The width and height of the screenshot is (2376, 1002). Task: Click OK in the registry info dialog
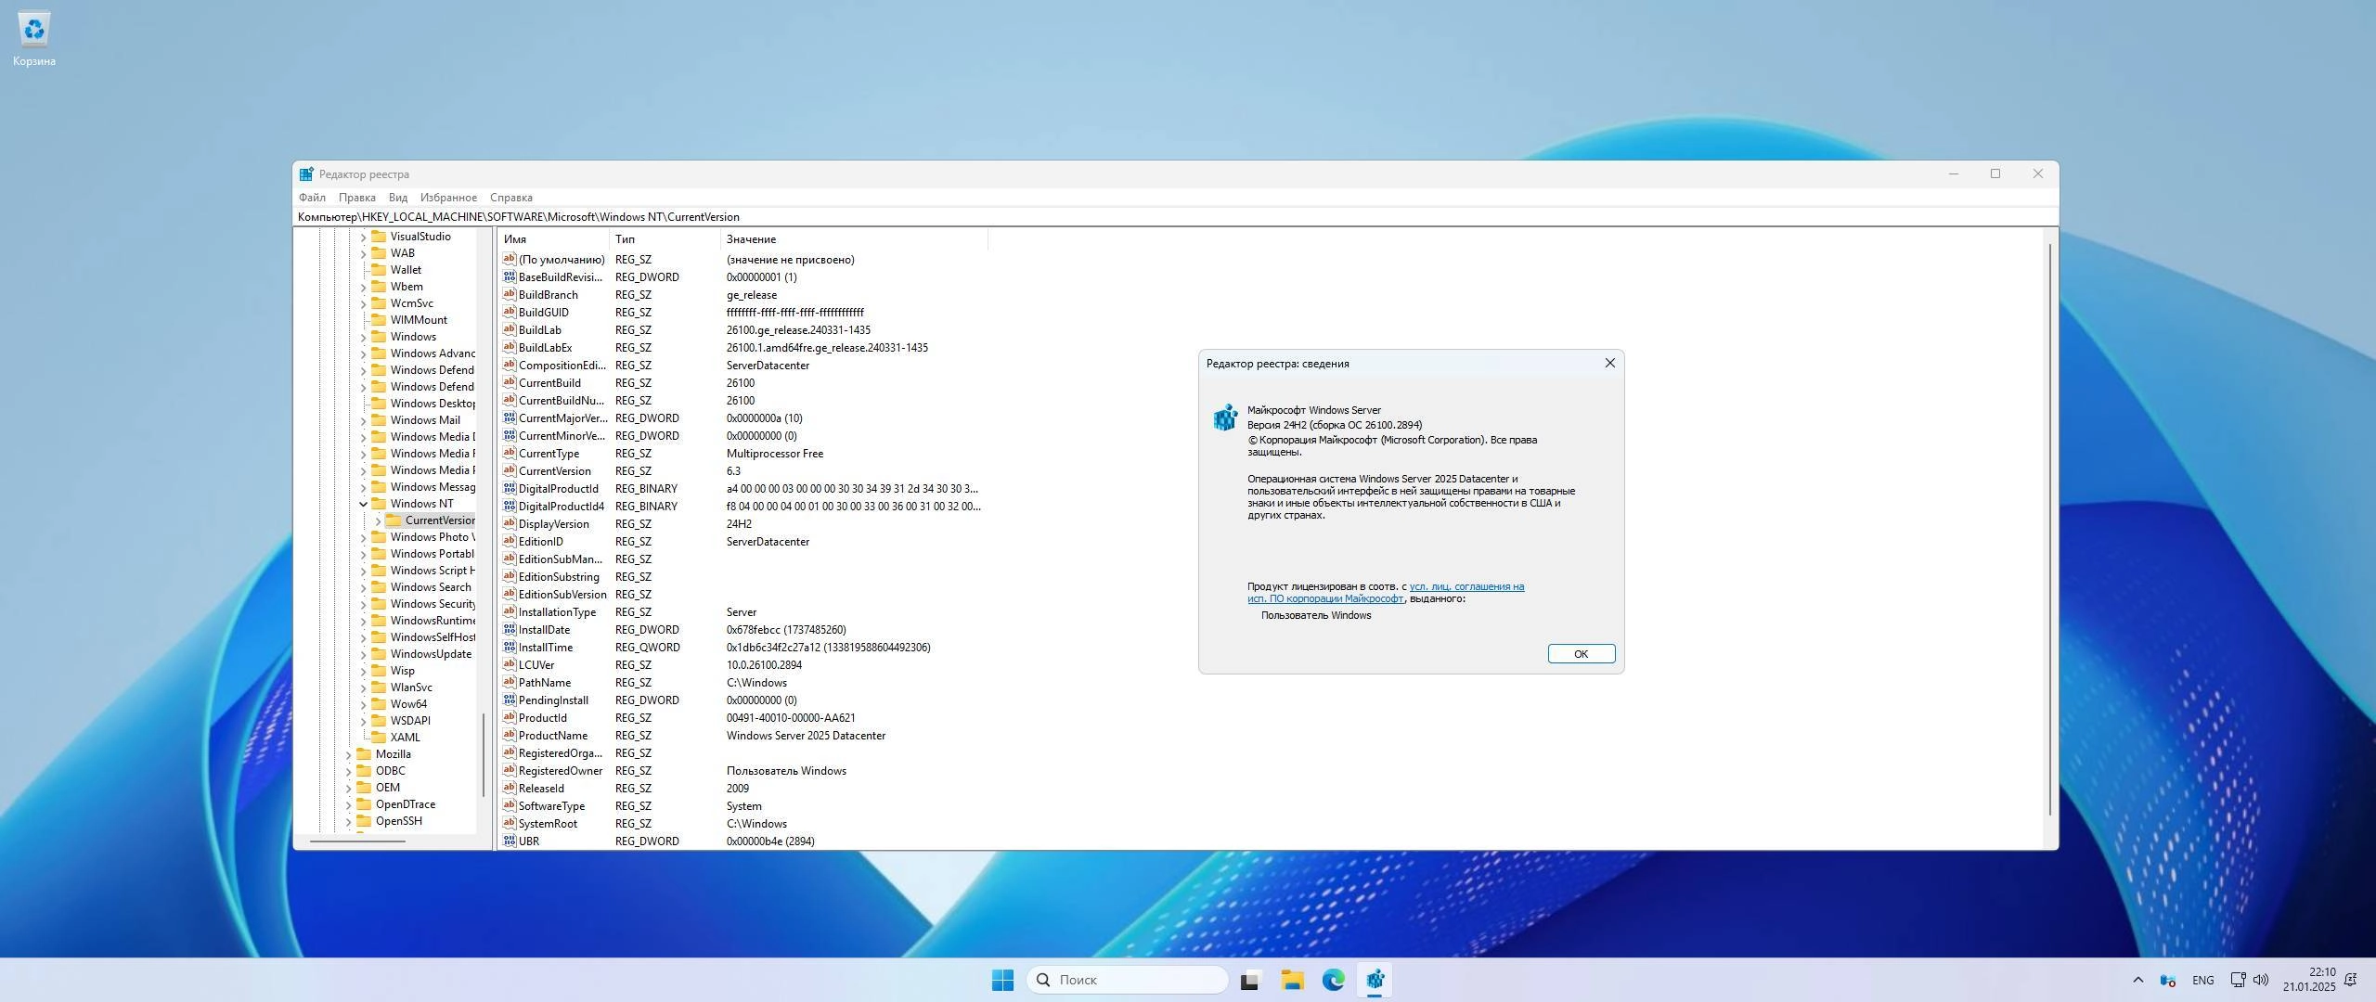pyautogui.click(x=1581, y=654)
